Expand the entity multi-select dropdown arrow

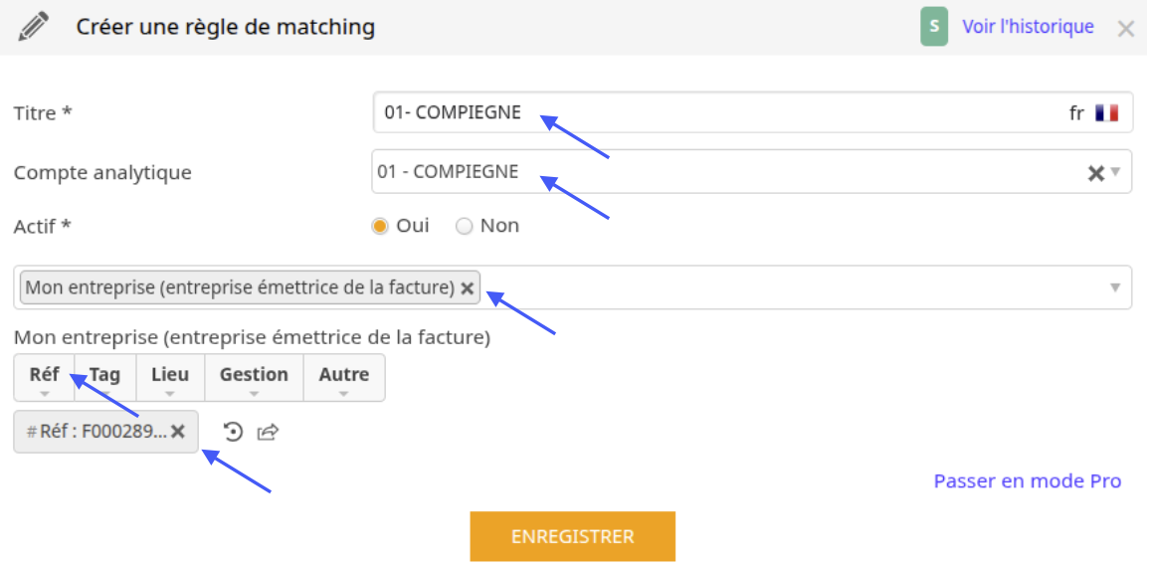[x=1115, y=287]
